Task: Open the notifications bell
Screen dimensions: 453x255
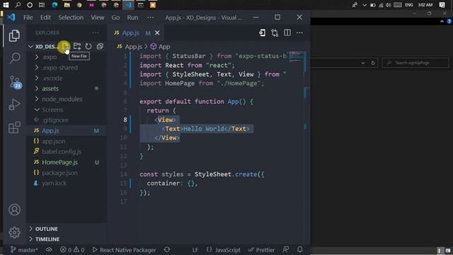Action: (x=300, y=249)
